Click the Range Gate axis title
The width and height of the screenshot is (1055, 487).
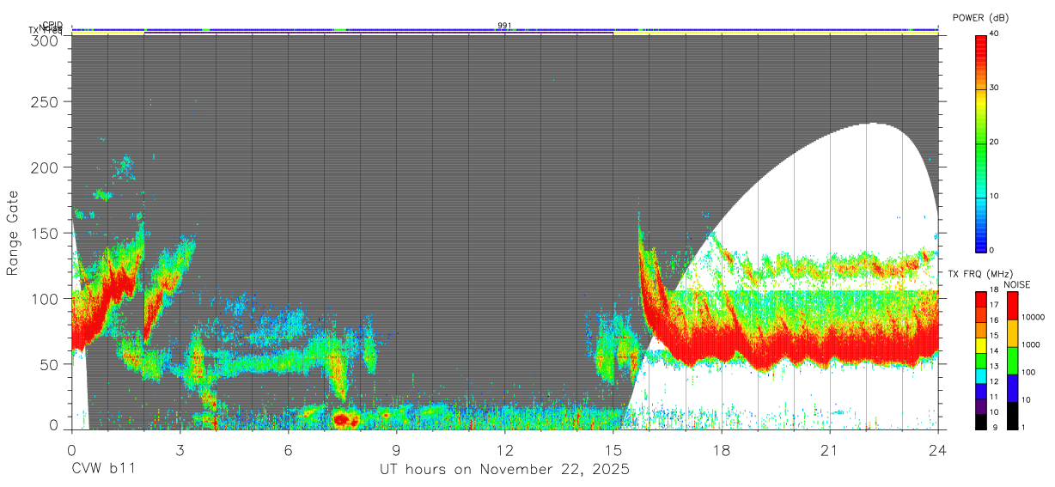pos(13,233)
